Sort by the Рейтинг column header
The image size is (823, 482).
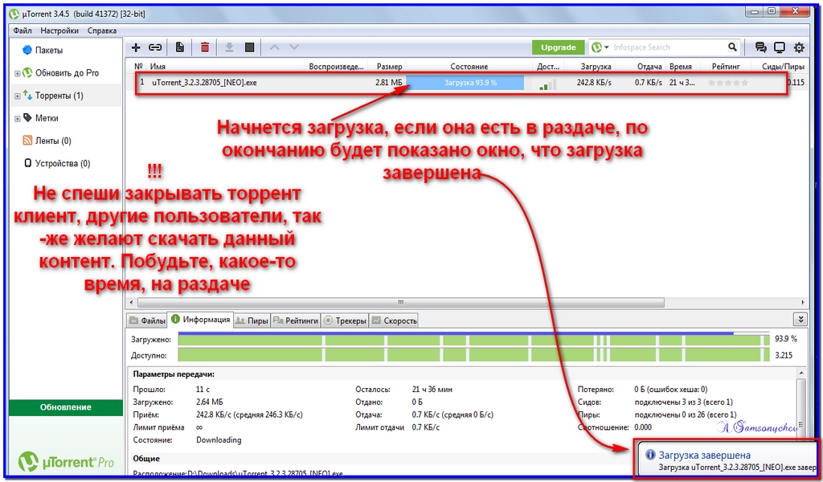pos(726,67)
